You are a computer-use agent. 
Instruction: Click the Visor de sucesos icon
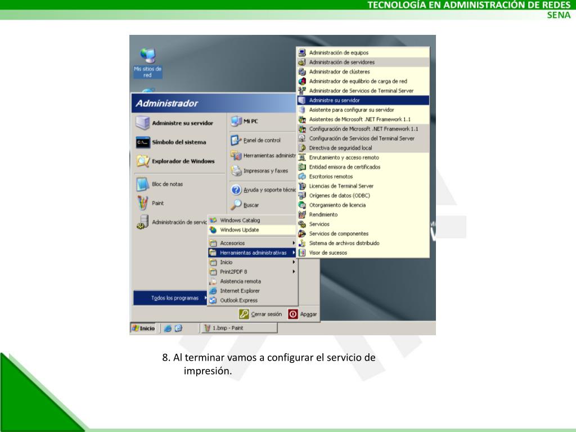(x=302, y=253)
